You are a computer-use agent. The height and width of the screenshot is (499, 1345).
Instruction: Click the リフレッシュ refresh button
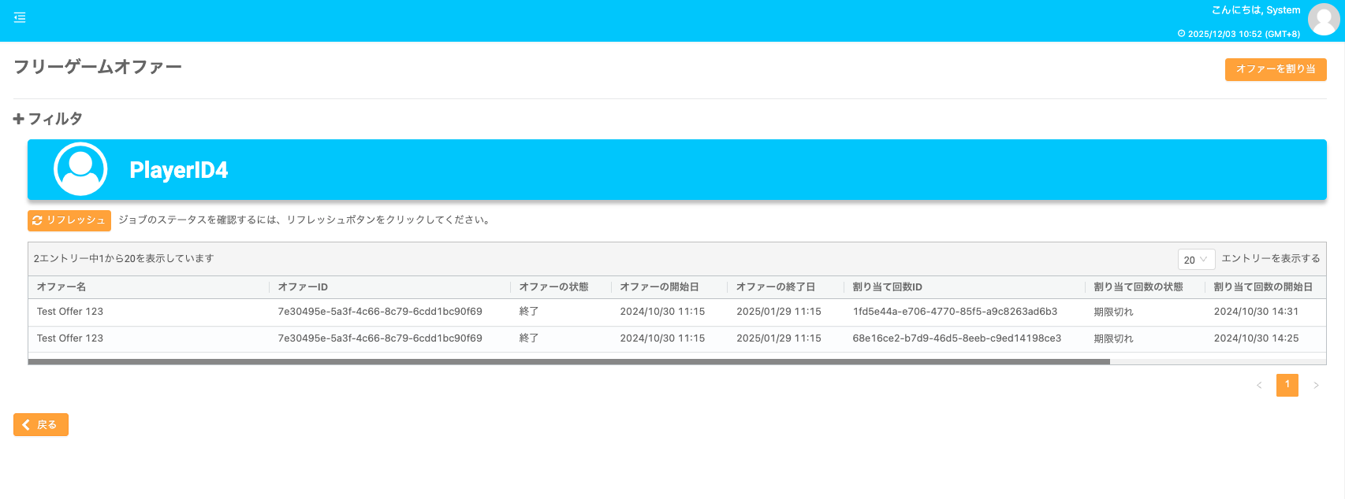coord(69,220)
